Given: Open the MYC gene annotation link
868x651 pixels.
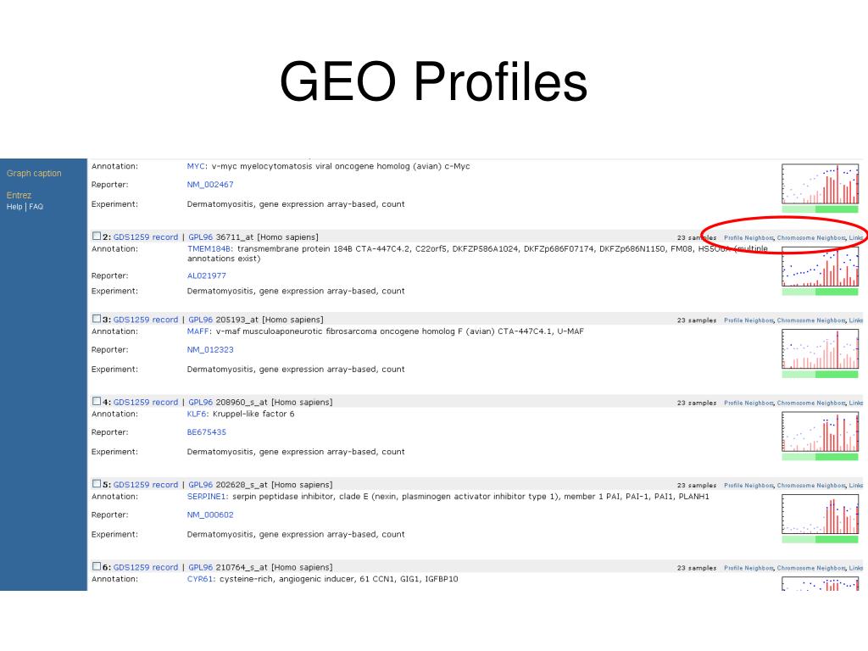Looking at the screenshot, I should click(x=196, y=166).
